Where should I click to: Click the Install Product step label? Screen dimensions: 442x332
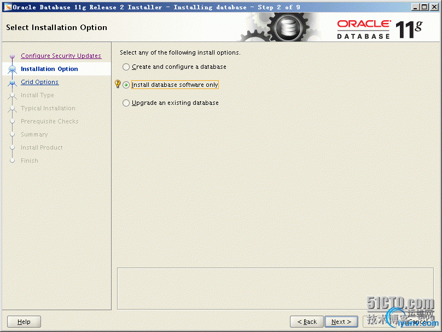(x=42, y=147)
